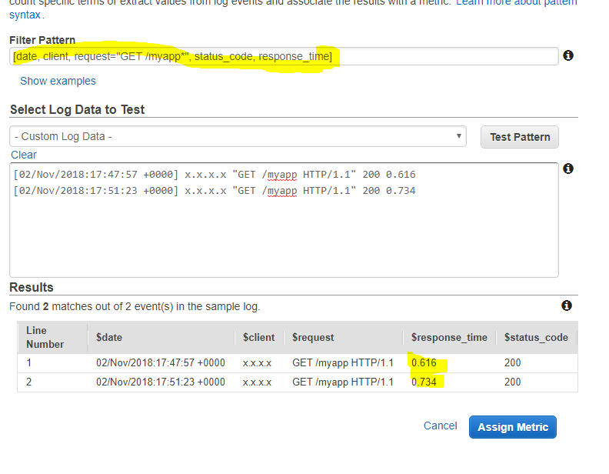Select the $status_code column header

click(x=536, y=337)
